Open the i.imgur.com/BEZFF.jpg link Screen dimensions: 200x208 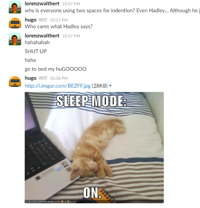(58, 86)
